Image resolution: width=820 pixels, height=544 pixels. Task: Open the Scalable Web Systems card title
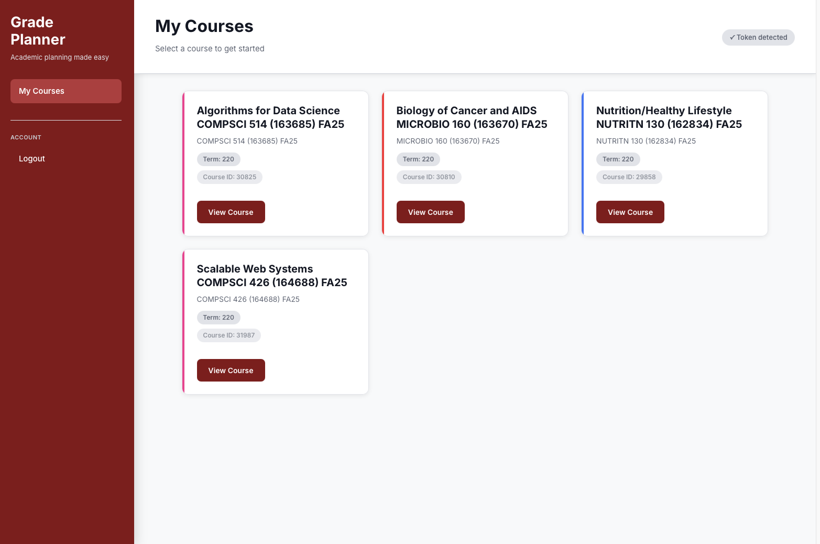coord(272,276)
